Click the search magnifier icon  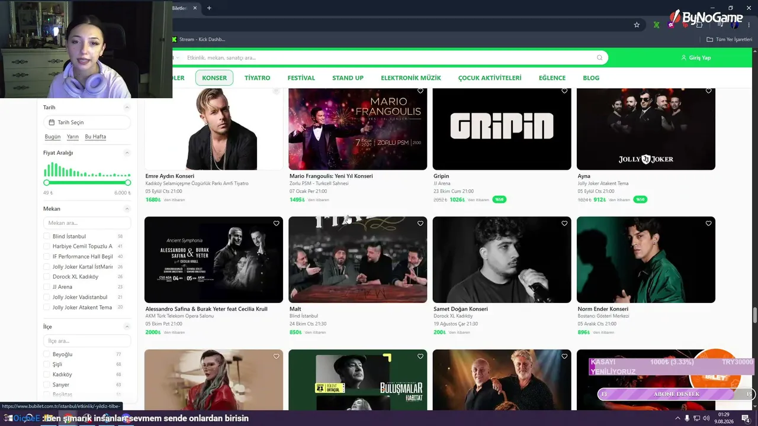(599, 58)
